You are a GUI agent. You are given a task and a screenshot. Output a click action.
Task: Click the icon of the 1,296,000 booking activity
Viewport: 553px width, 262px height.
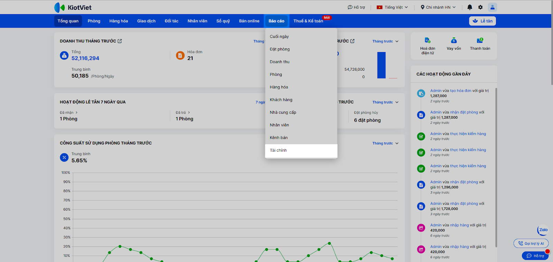click(421, 185)
